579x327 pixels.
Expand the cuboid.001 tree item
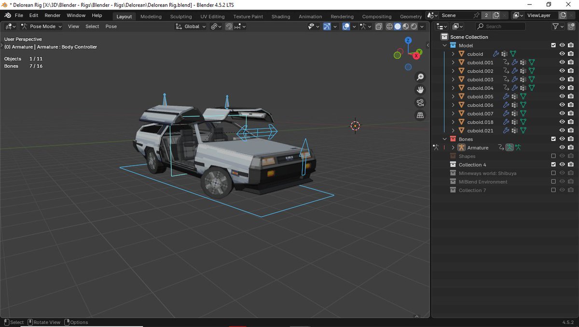(x=453, y=62)
